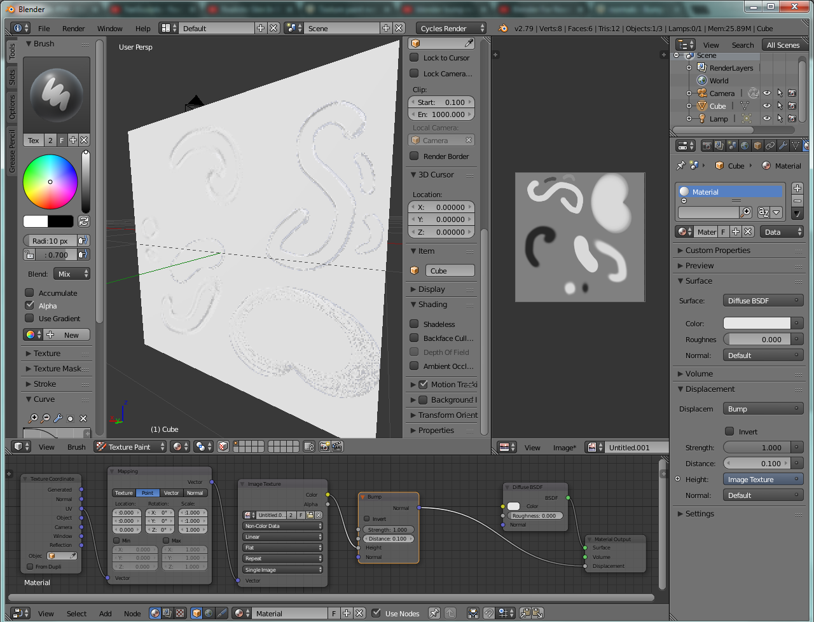Image resolution: width=814 pixels, height=622 pixels.
Task: Toggle face selection masking cube icon
Action: [x=223, y=447]
